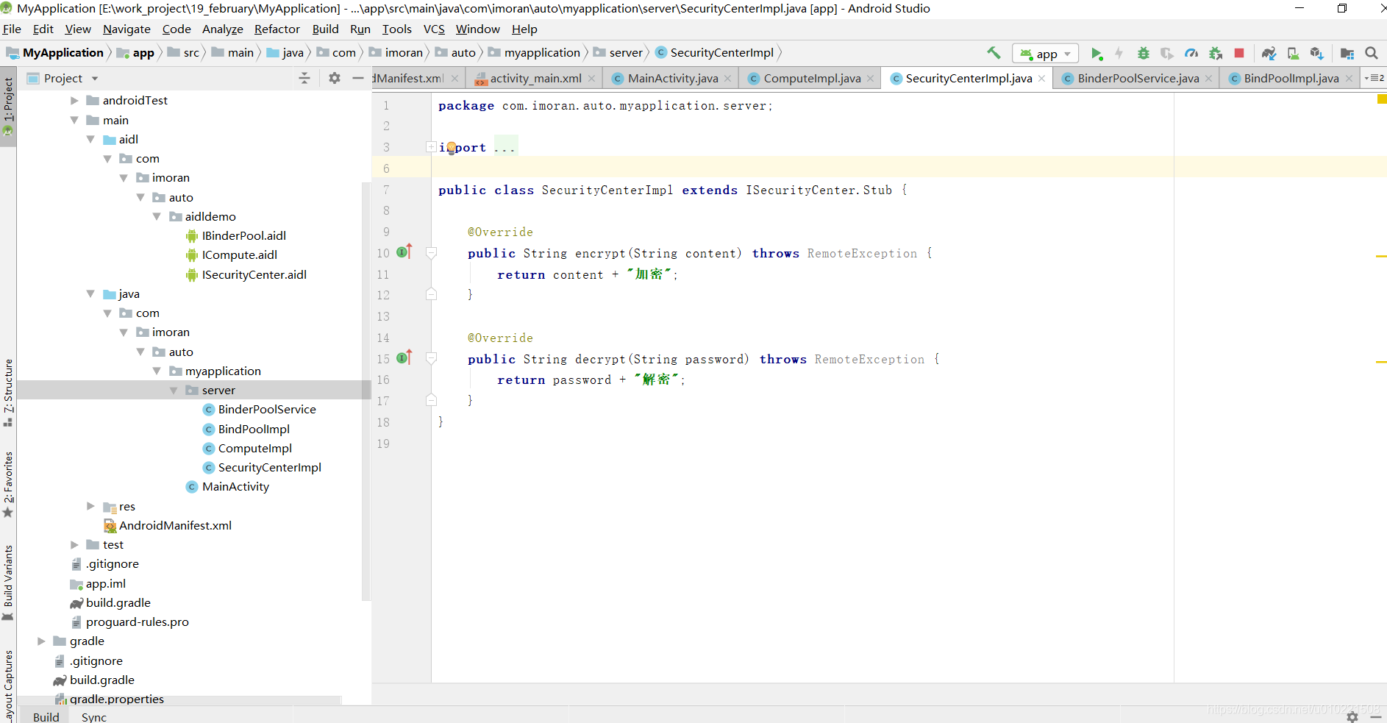Viewport: 1387px width, 723px height.
Task: Switch to the MainActivity.java tab
Action: (x=672, y=78)
